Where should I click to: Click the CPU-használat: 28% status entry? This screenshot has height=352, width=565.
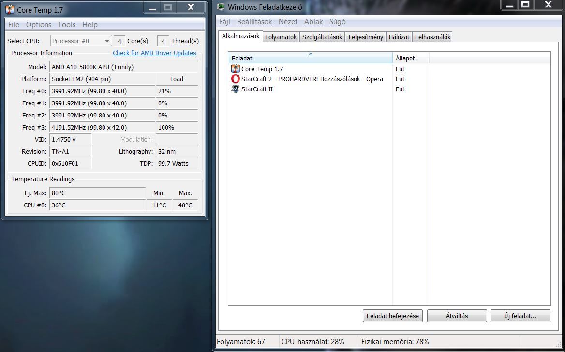(313, 341)
